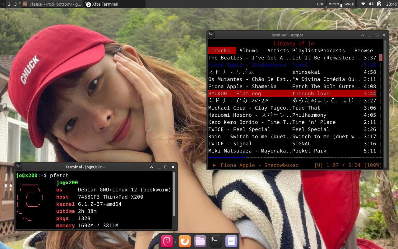Screen dimensions: 398x249
Task: Select the Haruomi Hosono track row
Action: click(292, 115)
